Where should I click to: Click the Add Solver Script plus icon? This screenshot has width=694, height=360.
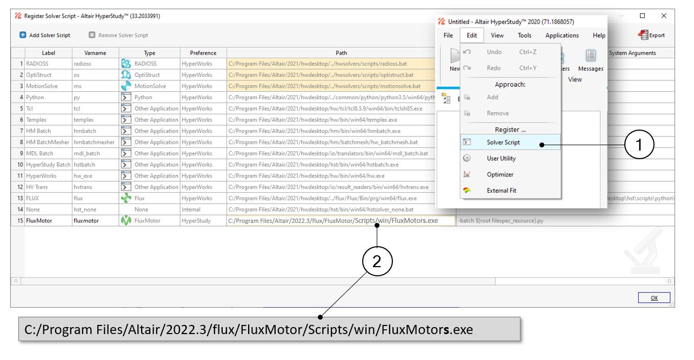(x=23, y=35)
